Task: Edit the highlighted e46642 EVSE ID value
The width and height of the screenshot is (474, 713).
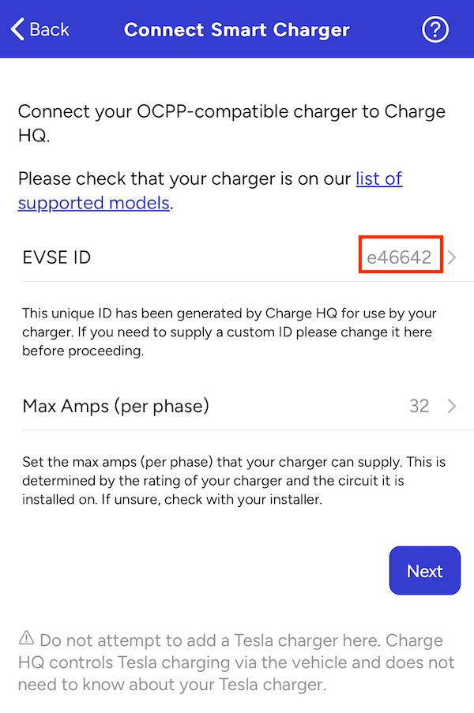Action: (400, 255)
